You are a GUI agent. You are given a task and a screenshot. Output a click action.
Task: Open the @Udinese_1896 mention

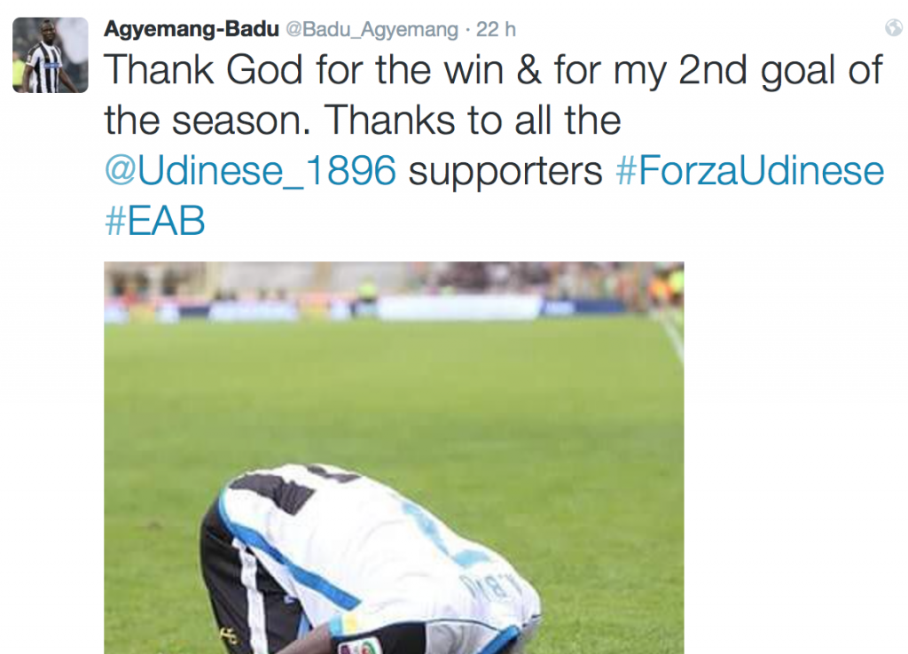(250, 171)
